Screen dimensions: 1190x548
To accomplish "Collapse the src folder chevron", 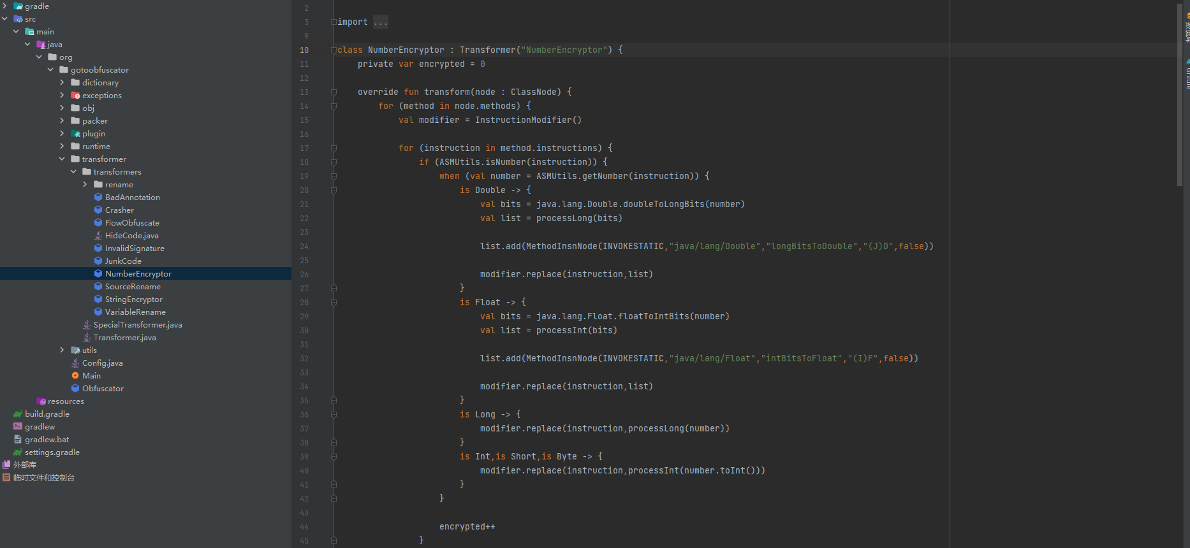I will [4, 18].
